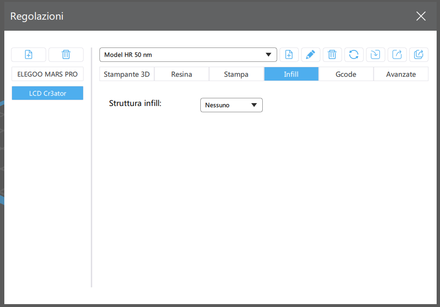440x307 pixels.
Task: Select the Infill tab
Action: (x=291, y=74)
